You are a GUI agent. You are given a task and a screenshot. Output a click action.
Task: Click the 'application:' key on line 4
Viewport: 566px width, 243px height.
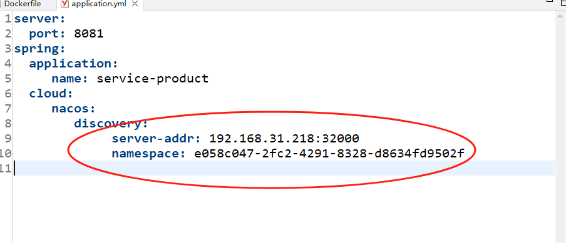click(74, 64)
